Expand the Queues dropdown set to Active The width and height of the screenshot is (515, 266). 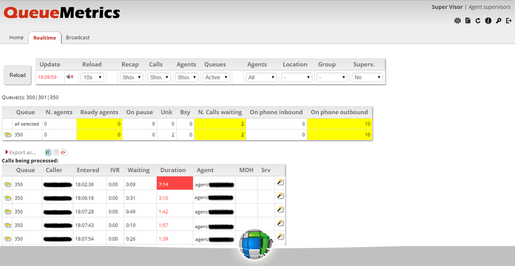click(216, 77)
